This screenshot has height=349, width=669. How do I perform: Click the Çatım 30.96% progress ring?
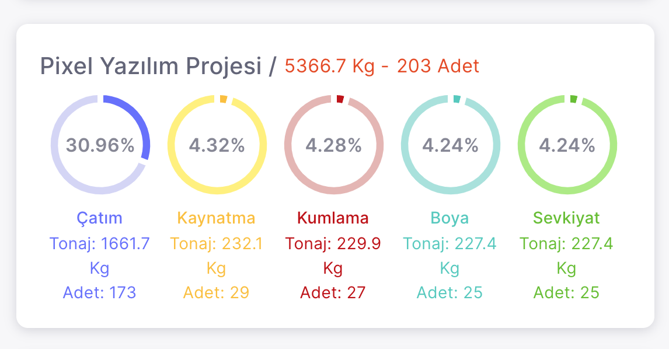tap(100, 145)
